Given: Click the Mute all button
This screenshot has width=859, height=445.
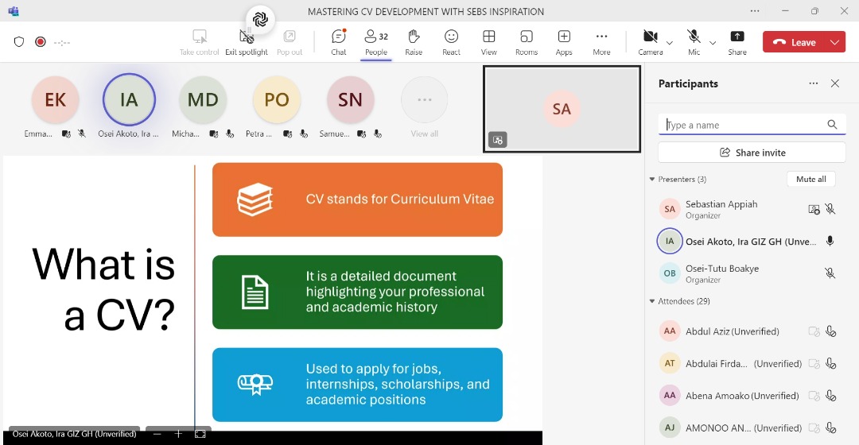Looking at the screenshot, I should tap(810, 180).
